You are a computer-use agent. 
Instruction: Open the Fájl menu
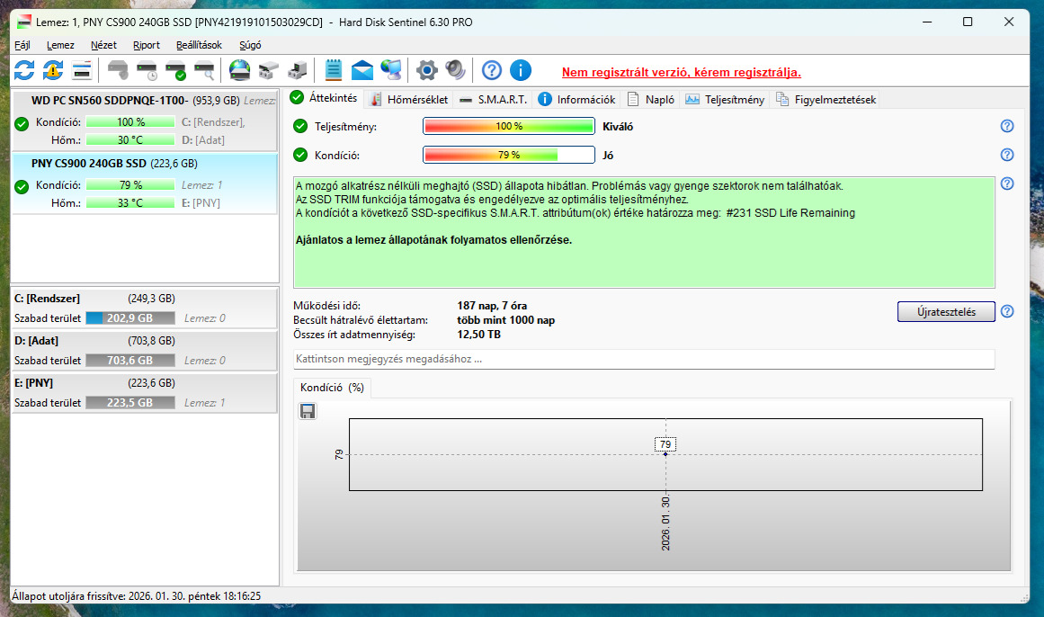tap(22, 45)
